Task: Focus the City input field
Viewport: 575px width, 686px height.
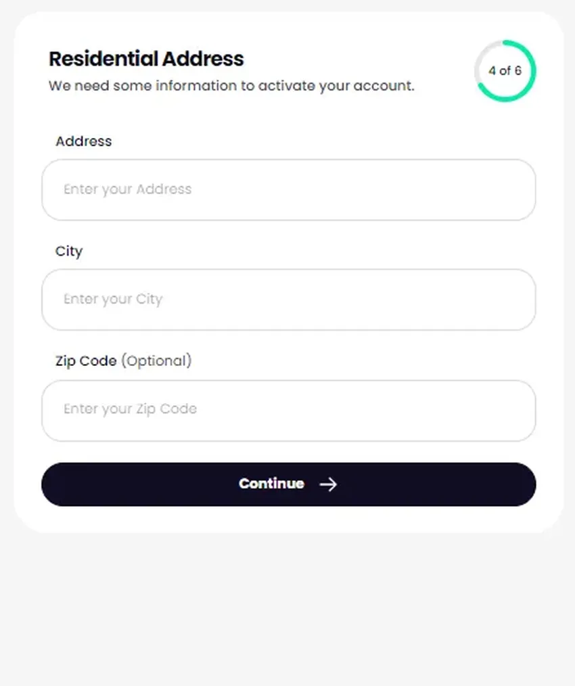Action: click(288, 300)
